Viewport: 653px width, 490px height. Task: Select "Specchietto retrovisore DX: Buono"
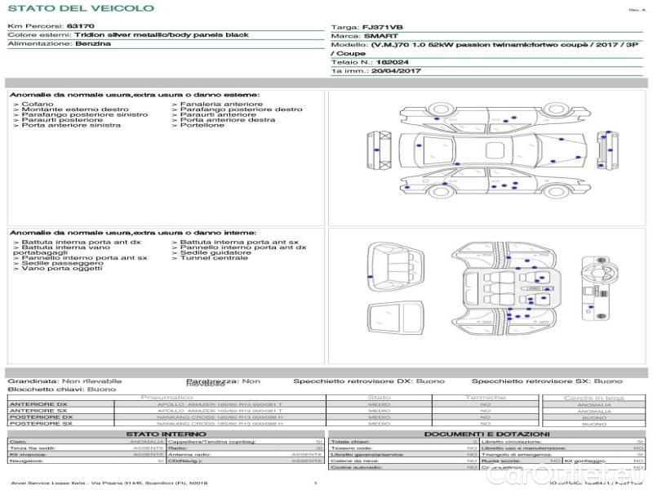pos(369,381)
